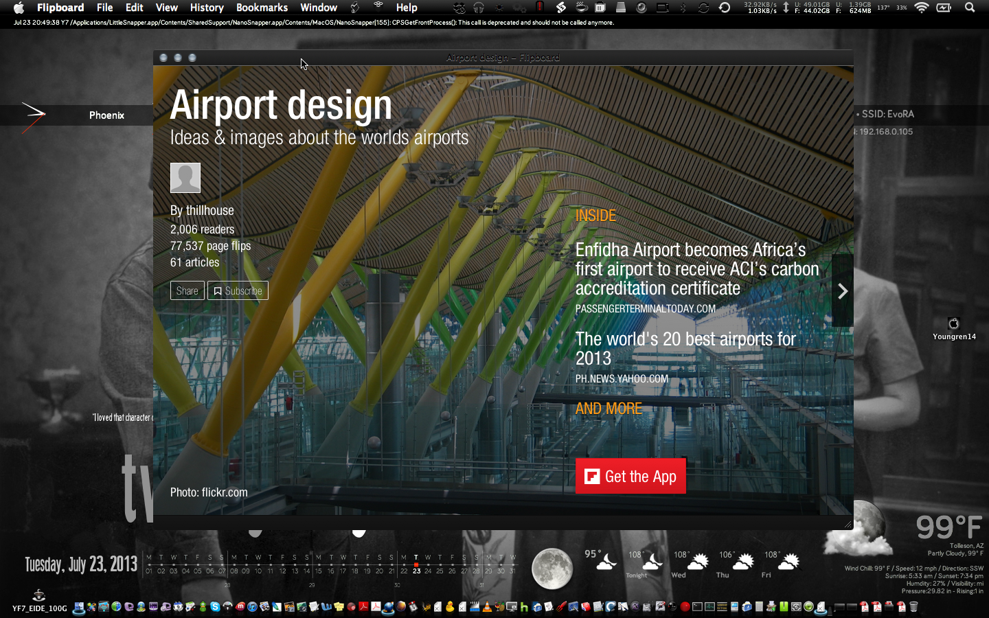This screenshot has width=989, height=618.
Task: Click the thillhouse author avatar
Action: pyautogui.click(x=185, y=178)
